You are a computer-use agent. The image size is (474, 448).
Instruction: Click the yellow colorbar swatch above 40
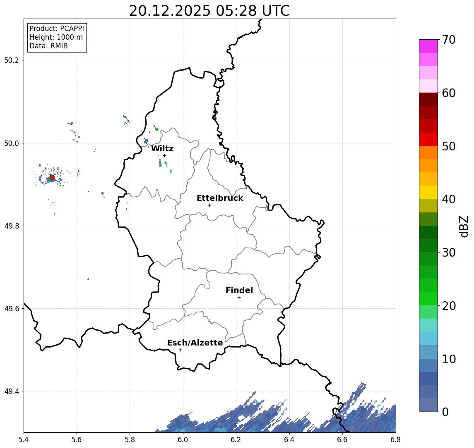428,192
